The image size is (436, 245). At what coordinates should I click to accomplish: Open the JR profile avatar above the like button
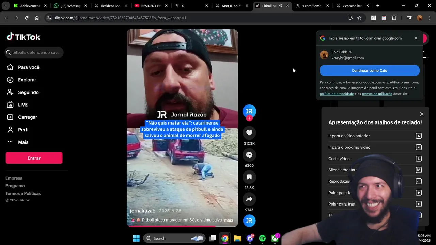coord(249,111)
